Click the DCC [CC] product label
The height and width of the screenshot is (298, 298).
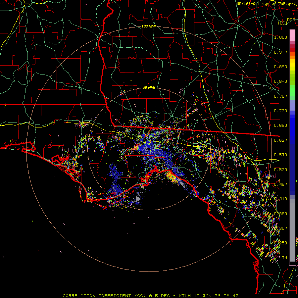click(x=286, y=21)
